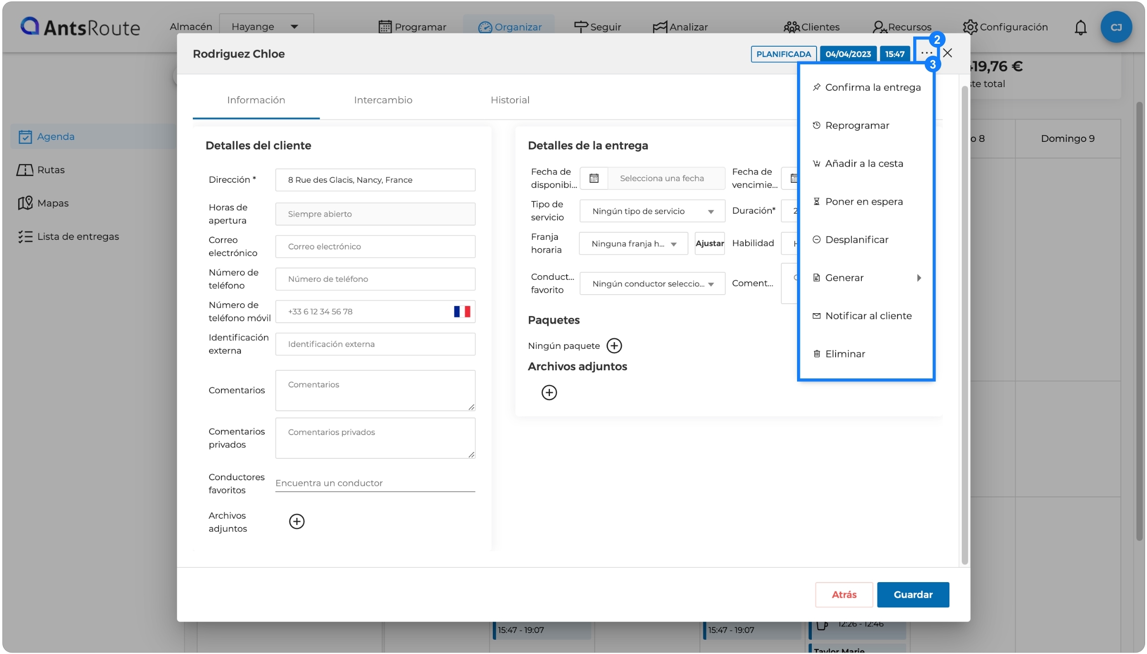Click the dialog vertical scrollbar
The width and height of the screenshot is (1147, 654).
tap(965, 326)
